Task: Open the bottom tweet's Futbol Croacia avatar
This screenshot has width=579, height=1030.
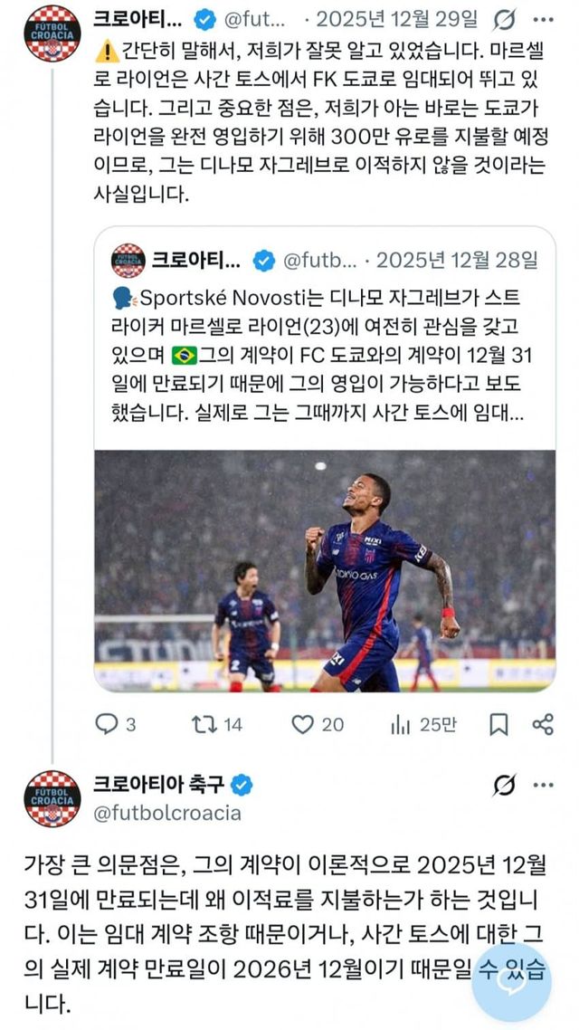Action: tap(52, 798)
